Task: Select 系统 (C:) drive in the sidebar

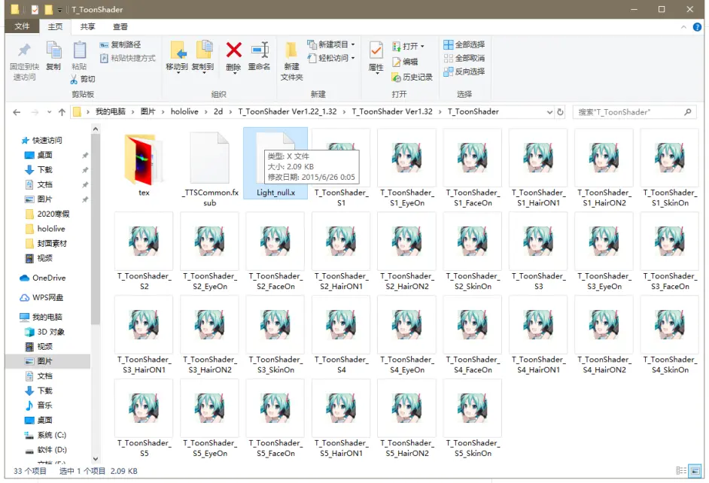Action: point(45,435)
